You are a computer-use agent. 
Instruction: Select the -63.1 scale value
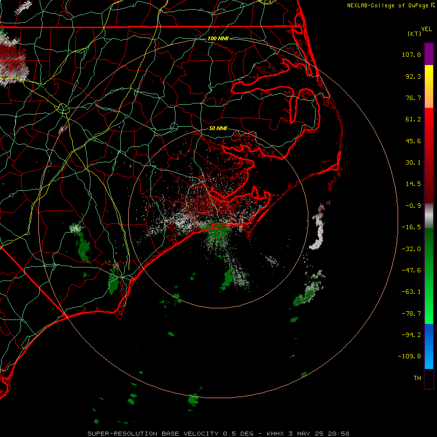[x=411, y=292]
